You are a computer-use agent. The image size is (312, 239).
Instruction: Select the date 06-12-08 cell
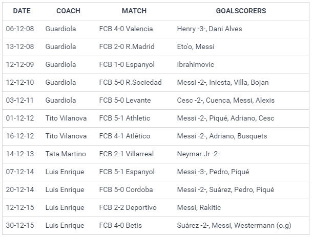pos(20,29)
